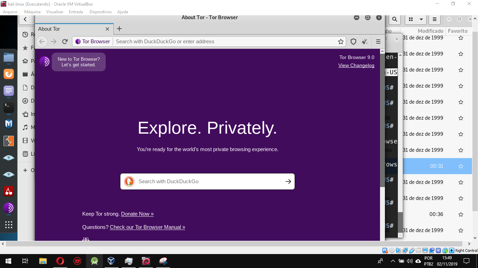Viewport: 478px width, 268px height.
Task: Reload the About Tor page
Action: [65, 42]
